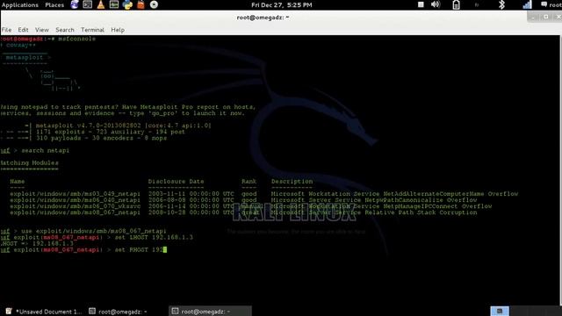This screenshot has width=562, height=316.
Task: Minimize the root@omegadz terminal window
Action: click(533, 18)
